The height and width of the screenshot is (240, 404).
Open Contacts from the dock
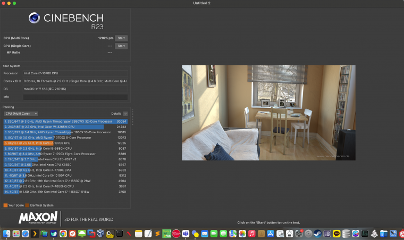(261, 234)
